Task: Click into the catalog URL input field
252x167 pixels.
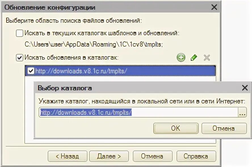Action: 138,112
